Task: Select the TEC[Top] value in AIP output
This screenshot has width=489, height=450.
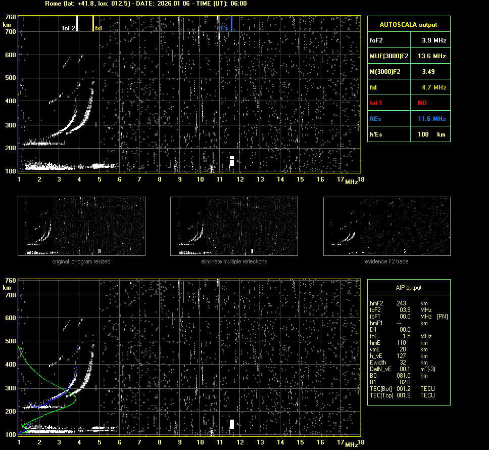Action: click(x=404, y=395)
